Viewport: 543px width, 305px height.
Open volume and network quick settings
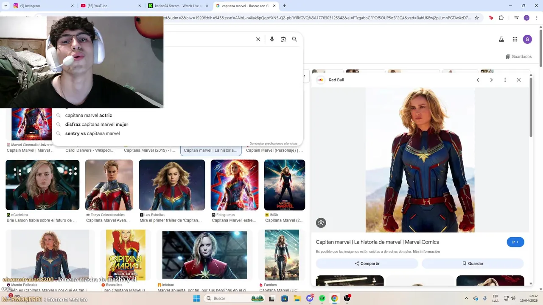tap(509, 298)
